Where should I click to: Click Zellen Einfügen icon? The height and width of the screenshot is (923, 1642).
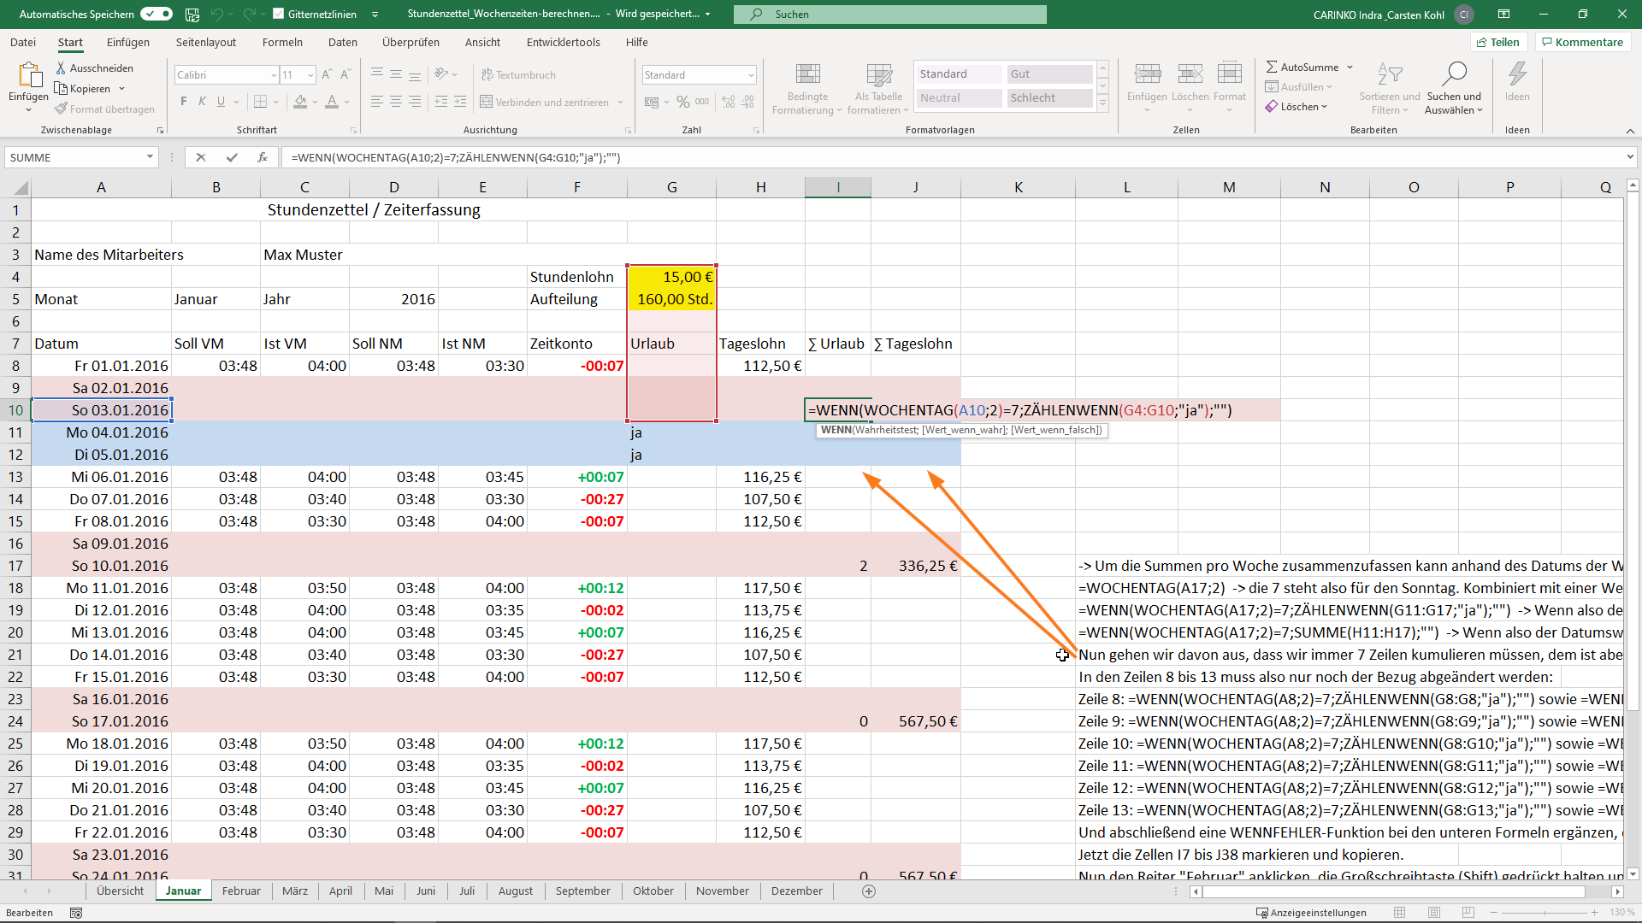coord(1147,74)
